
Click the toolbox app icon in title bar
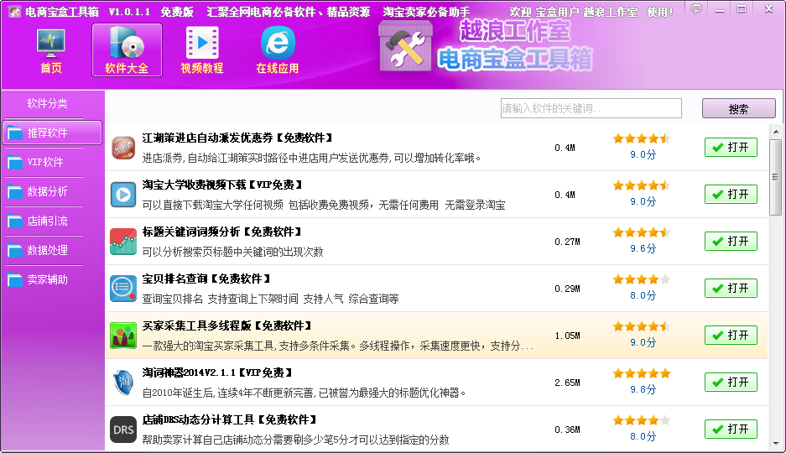[13, 11]
